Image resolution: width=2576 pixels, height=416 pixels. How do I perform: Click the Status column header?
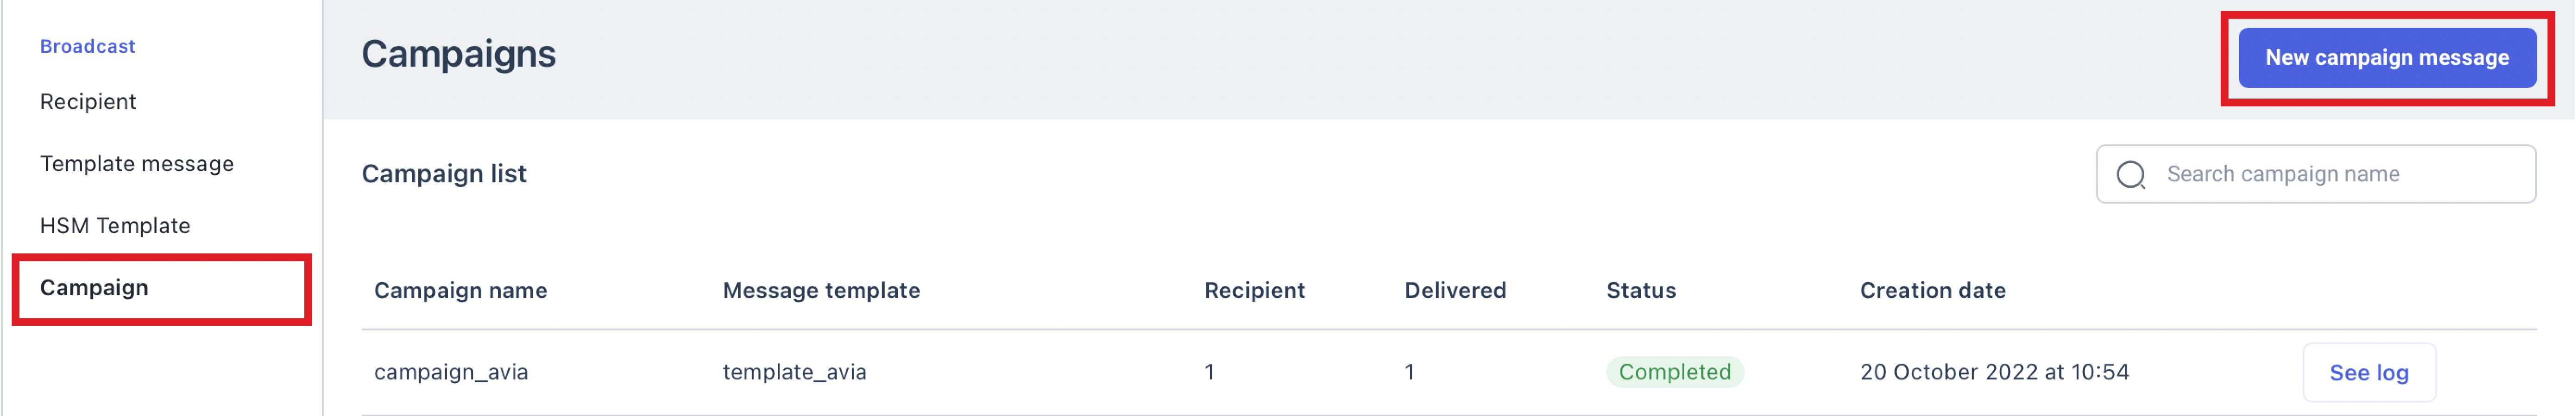[x=1641, y=291]
